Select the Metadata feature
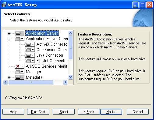 34,77
